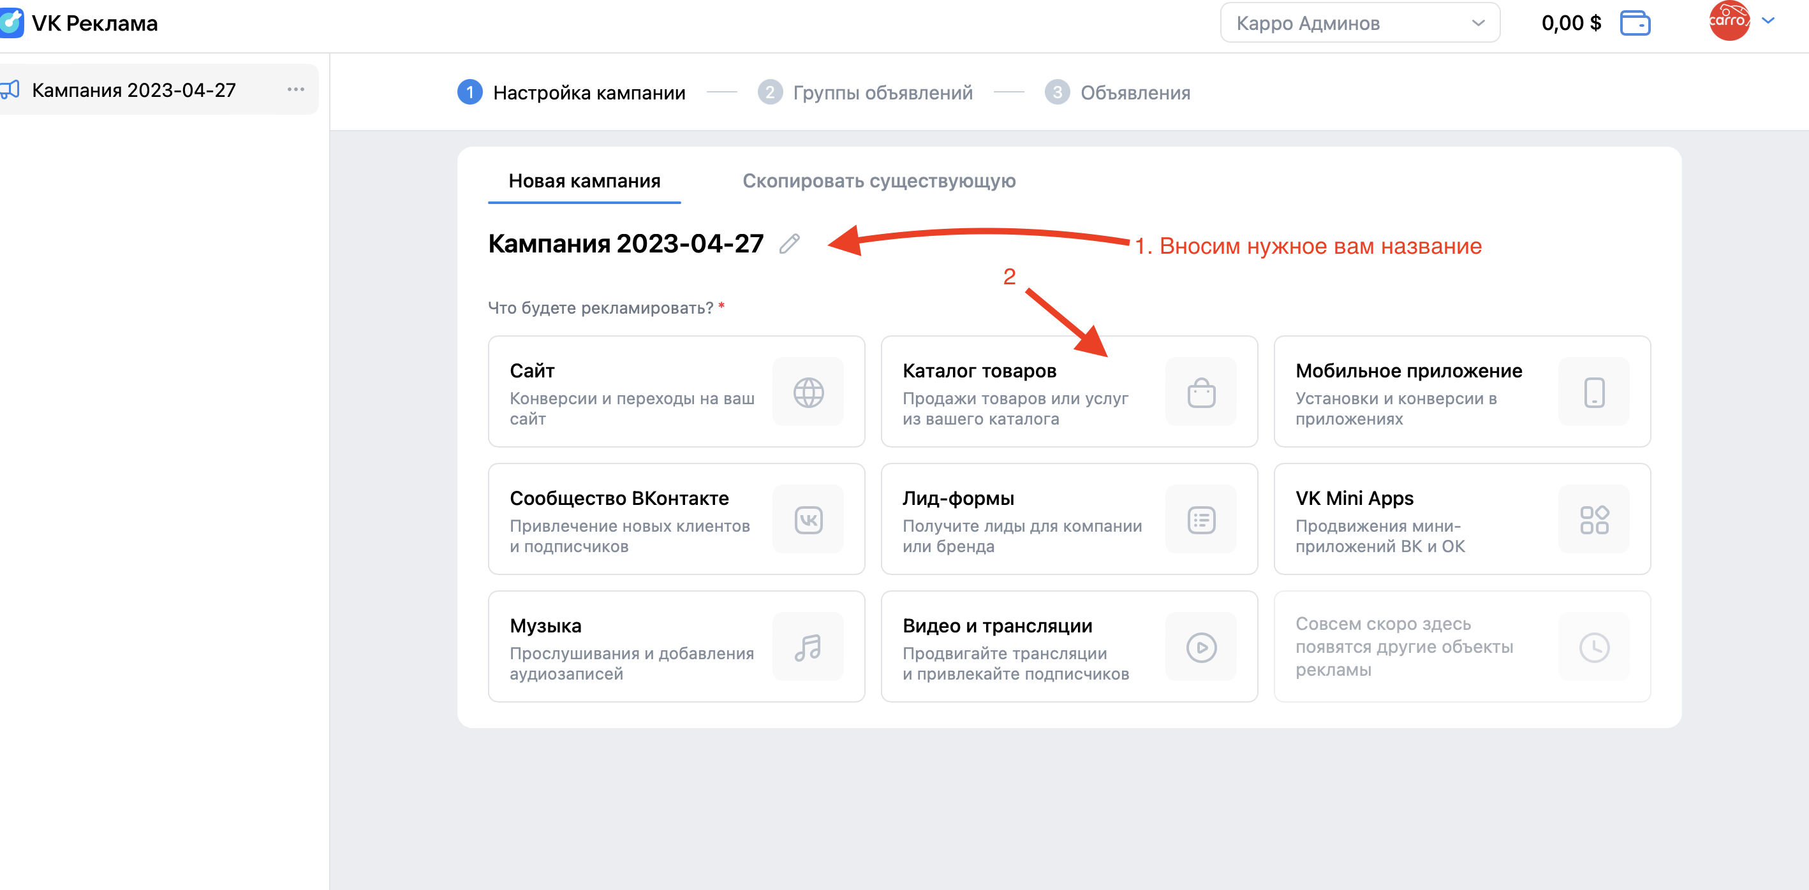The width and height of the screenshot is (1809, 890).
Task: Click the pencil edit icon beside campaign name
Action: point(789,244)
